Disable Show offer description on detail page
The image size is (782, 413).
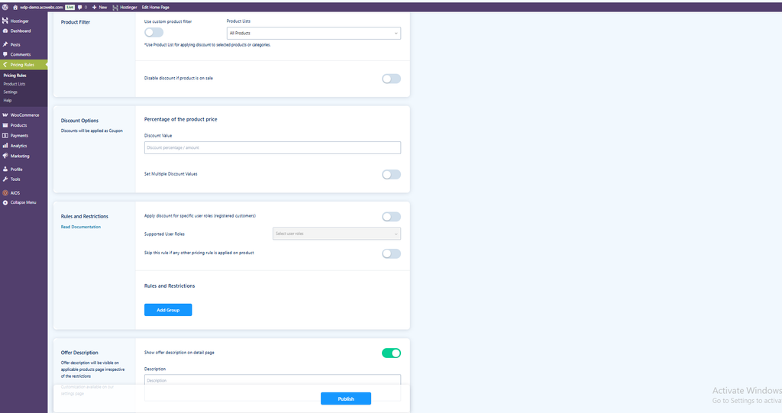point(391,353)
